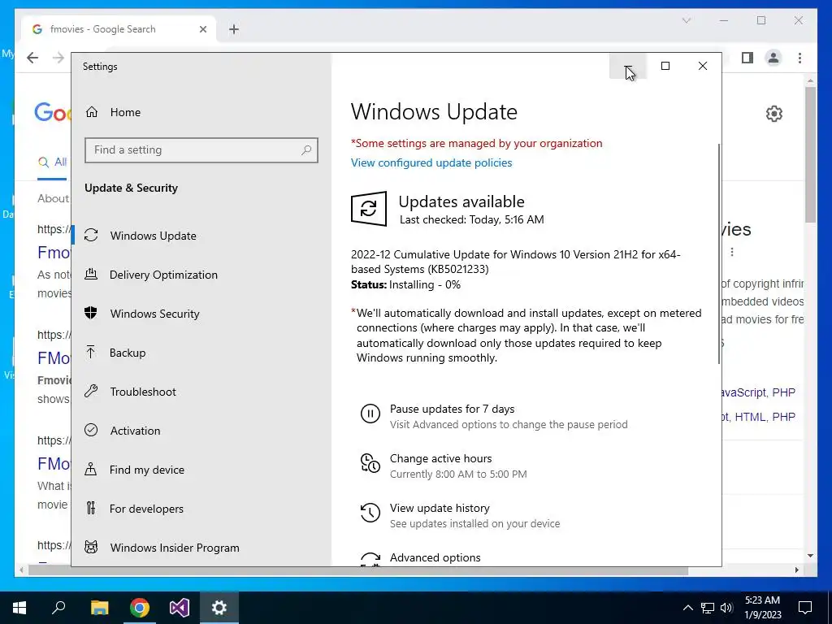Close the fmovies Google Search tab

pyautogui.click(x=202, y=29)
